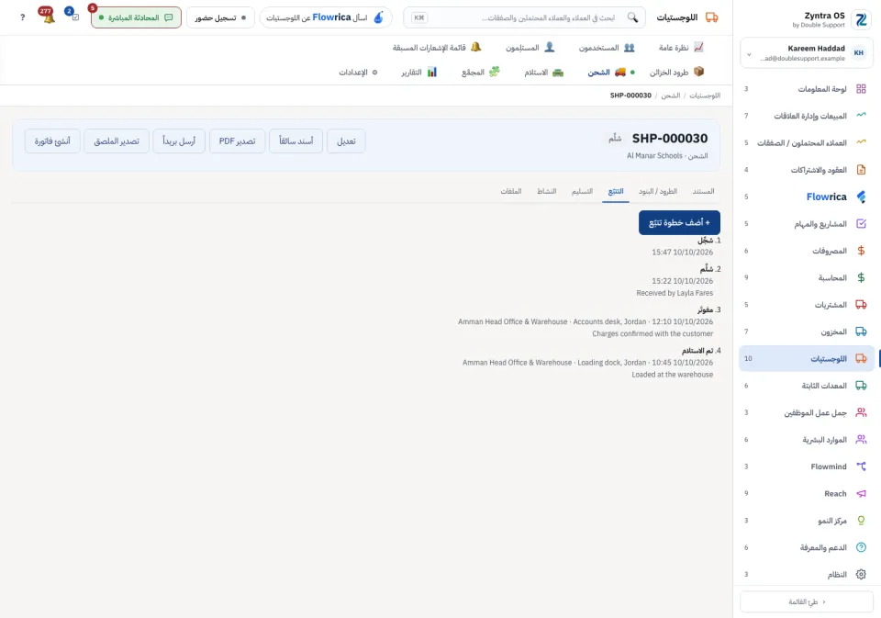
Task: Open قائمة الإشعارات المسبقة menu item
Action: point(437,47)
